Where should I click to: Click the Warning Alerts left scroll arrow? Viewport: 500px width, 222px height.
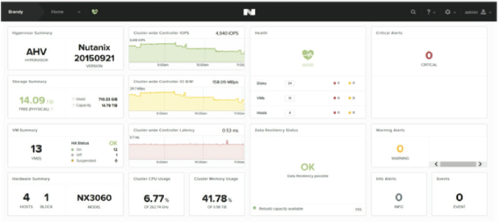point(436,164)
